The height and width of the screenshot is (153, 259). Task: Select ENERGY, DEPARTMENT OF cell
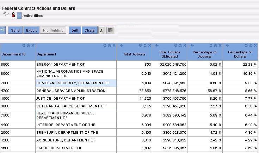(76, 65)
